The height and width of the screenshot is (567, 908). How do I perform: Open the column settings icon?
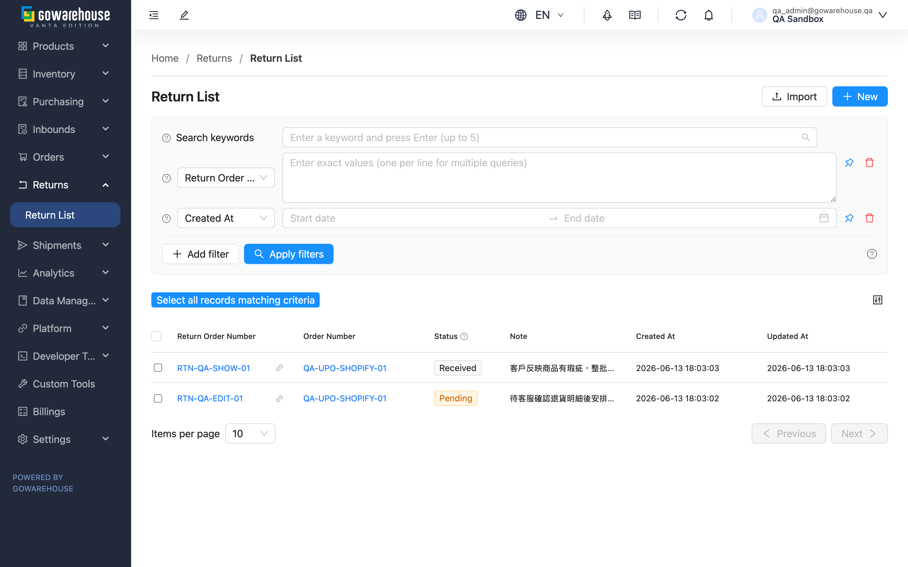878,300
